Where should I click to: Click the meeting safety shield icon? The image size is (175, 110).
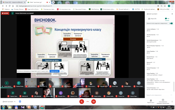(20, 102)
